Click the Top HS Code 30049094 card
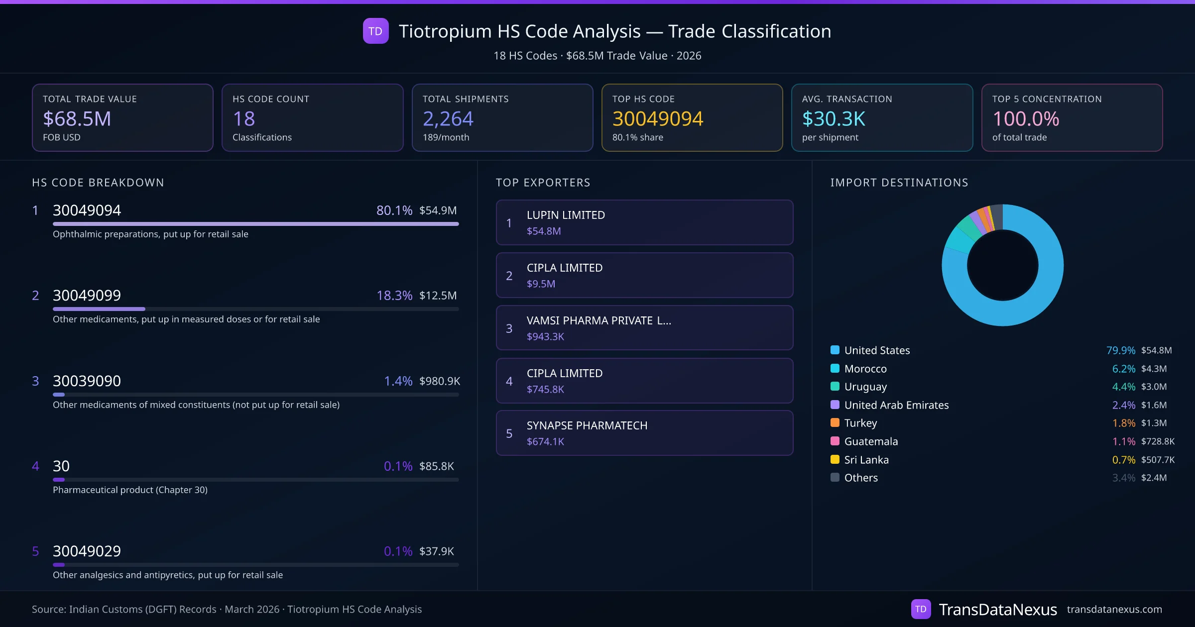The width and height of the screenshot is (1195, 627). pyautogui.click(x=692, y=117)
